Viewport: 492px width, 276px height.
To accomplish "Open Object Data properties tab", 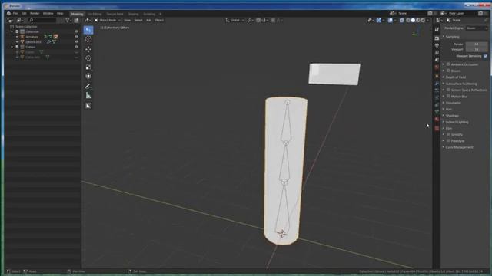I will [x=437, y=112].
